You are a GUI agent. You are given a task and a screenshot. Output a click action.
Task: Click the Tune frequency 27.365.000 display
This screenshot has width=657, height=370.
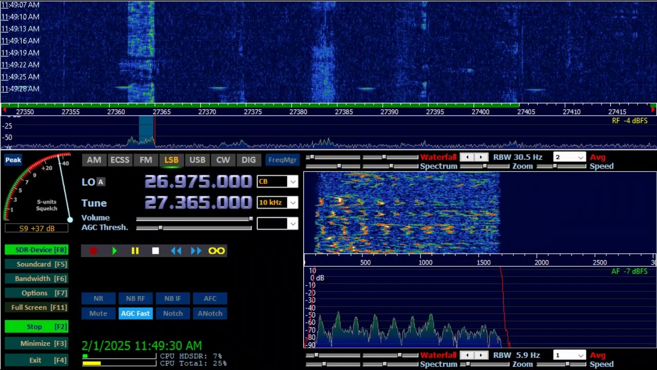coord(198,203)
